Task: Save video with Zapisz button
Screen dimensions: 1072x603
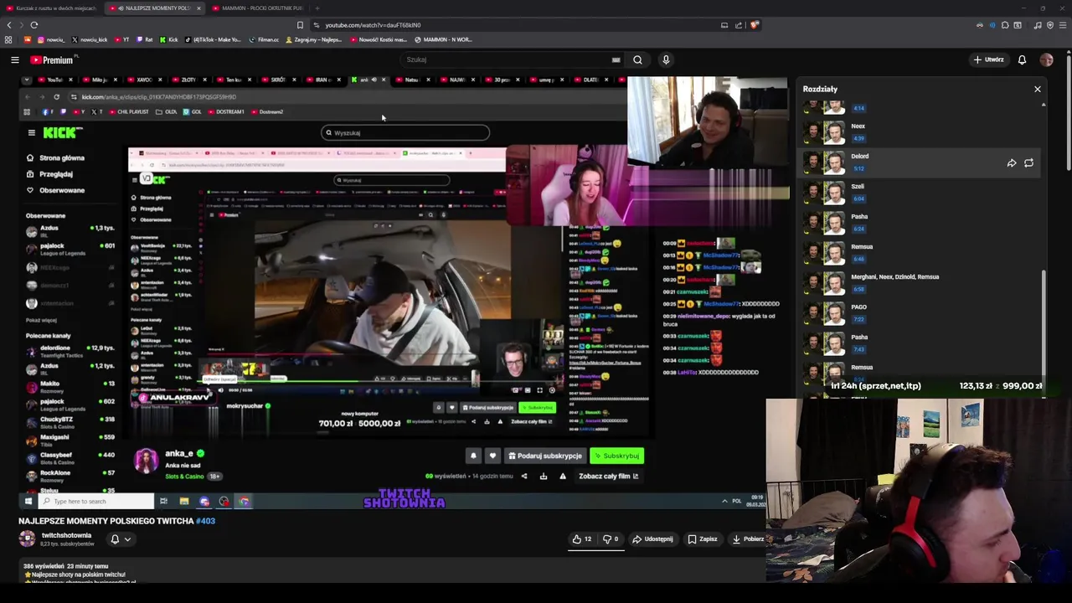Action: 703,539
